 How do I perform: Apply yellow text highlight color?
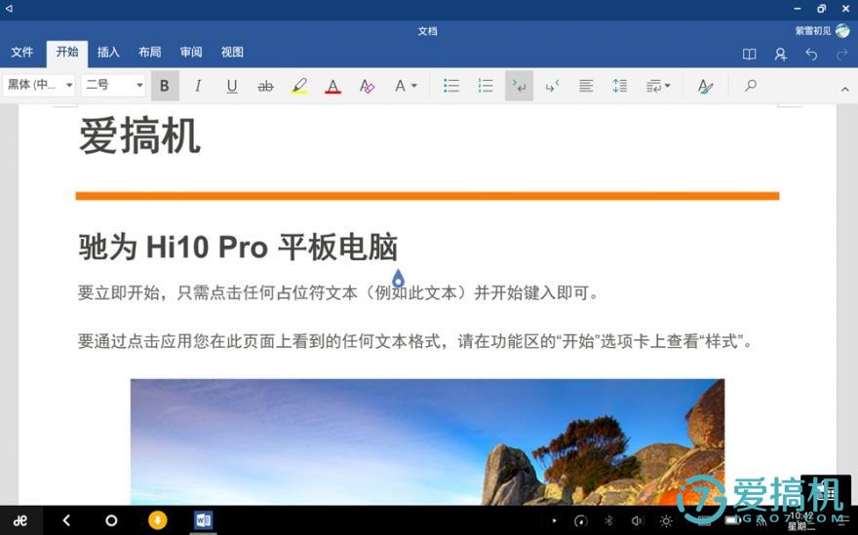coord(299,86)
